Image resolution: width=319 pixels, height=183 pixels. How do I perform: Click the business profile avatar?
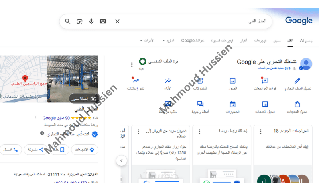(x=306, y=64)
